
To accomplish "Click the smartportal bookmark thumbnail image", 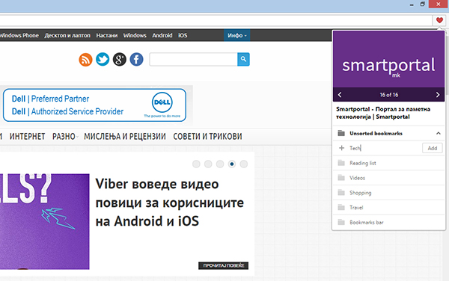I will point(388,59).
